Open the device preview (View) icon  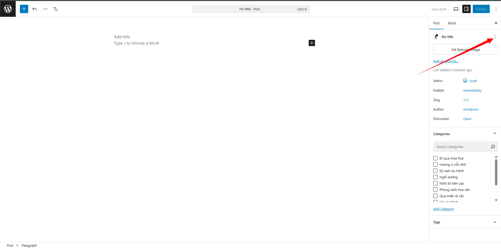point(456,9)
